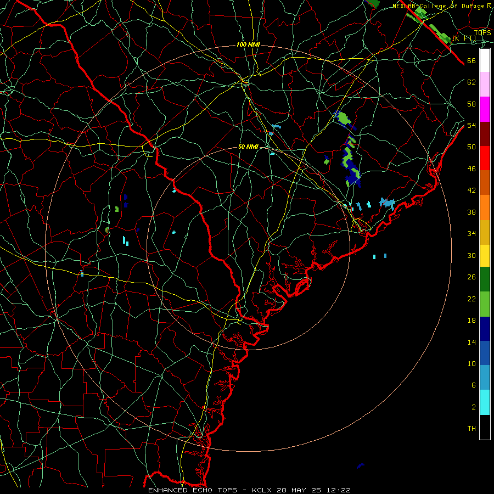The height and width of the screenshot is (494, 494).
Task: Click the white swatch in the tops legend
Action: click(485, 60)
